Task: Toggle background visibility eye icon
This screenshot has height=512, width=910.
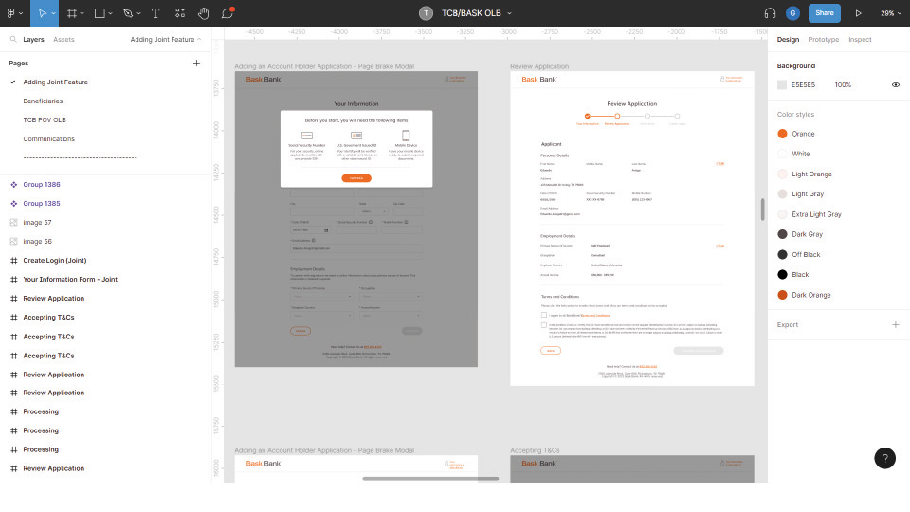Action: tap(896, 84)
